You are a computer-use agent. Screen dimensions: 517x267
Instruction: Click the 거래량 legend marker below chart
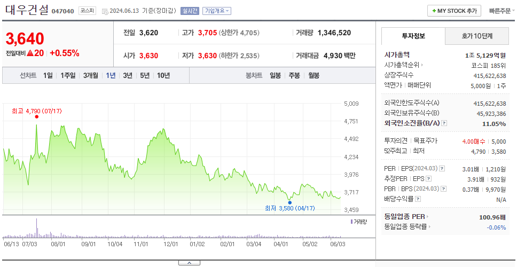pyautogui.click(x=351, y=222)
